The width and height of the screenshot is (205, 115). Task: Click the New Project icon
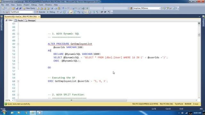(x=4, y=8)
